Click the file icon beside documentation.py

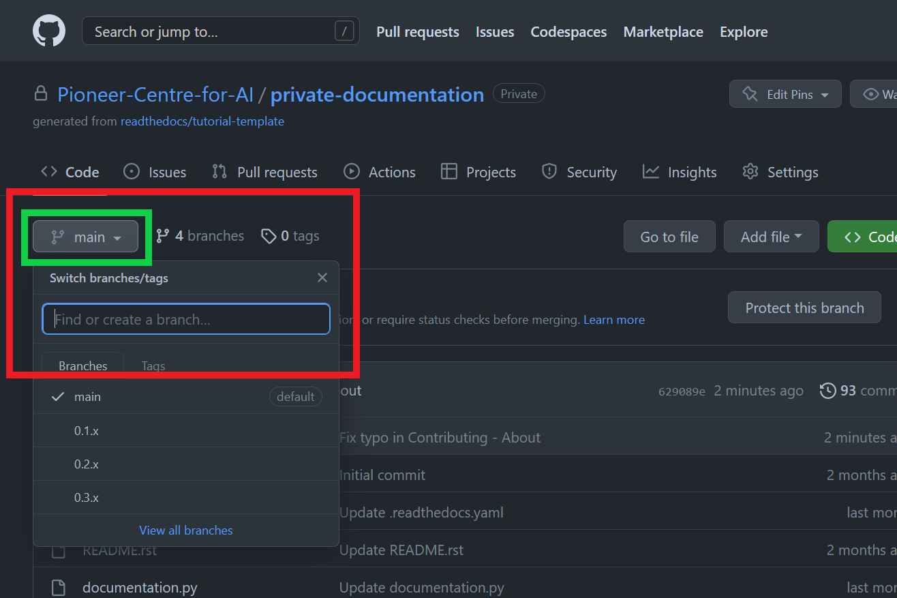pyautogui.click(x=59, y=587)
